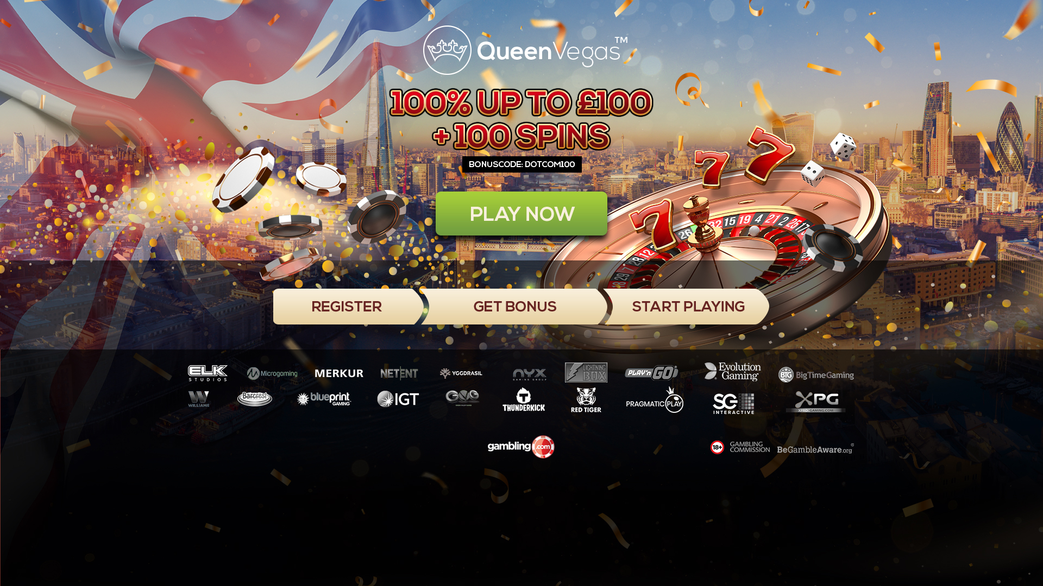
Task: Click the Big Time Gaming logo
Action: pos(816,374)
